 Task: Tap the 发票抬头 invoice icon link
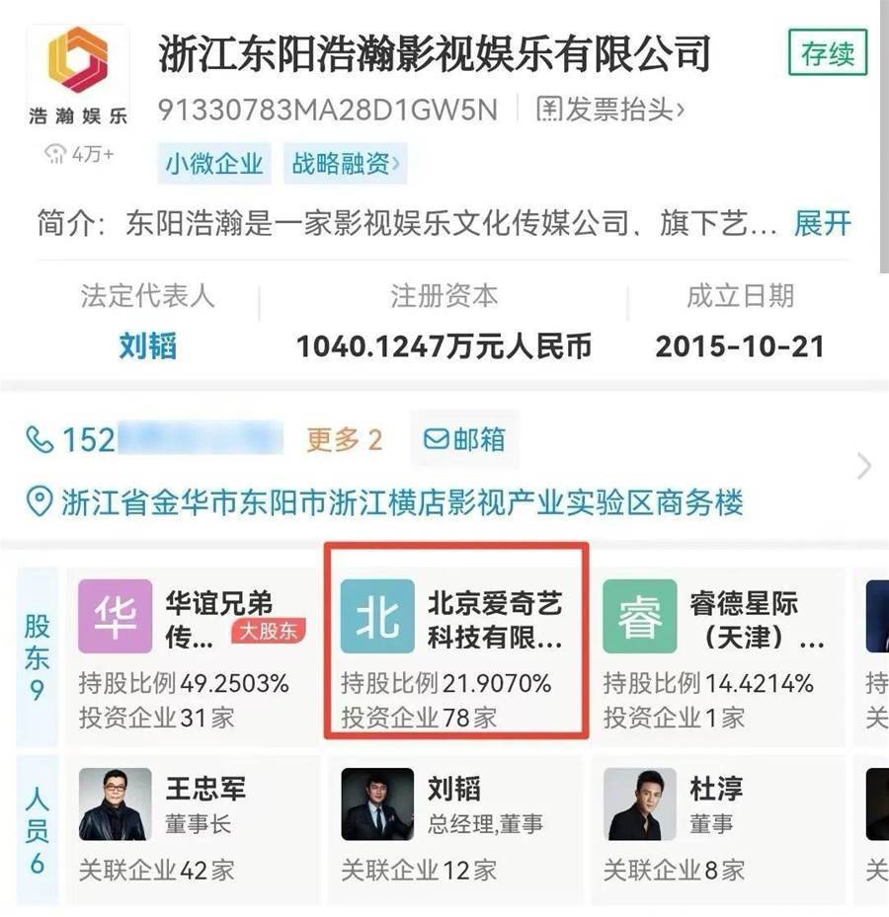pos(609,110)
